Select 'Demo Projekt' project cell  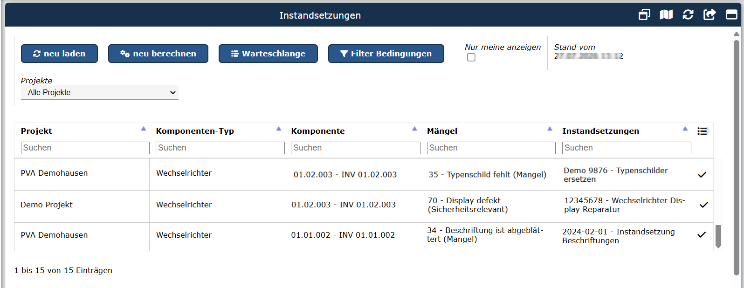pos(47,205)
